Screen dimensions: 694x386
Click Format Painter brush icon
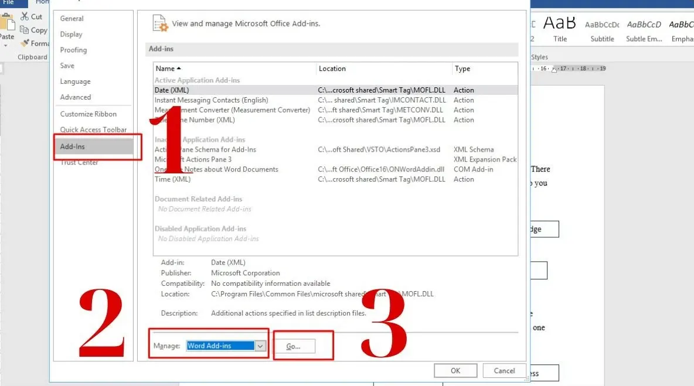[x=25, y=43]
